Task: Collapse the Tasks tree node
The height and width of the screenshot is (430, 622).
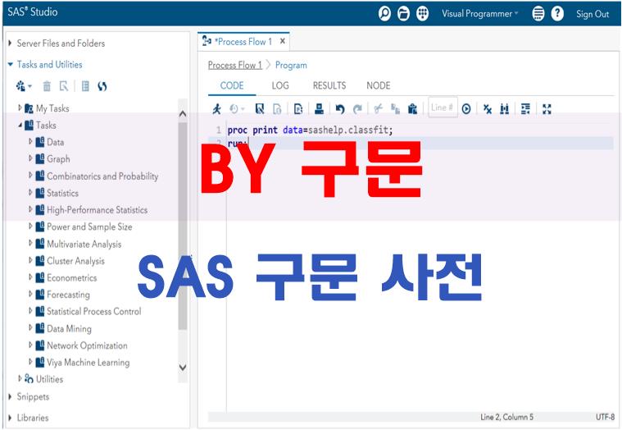Action: [x=20, y=125]
